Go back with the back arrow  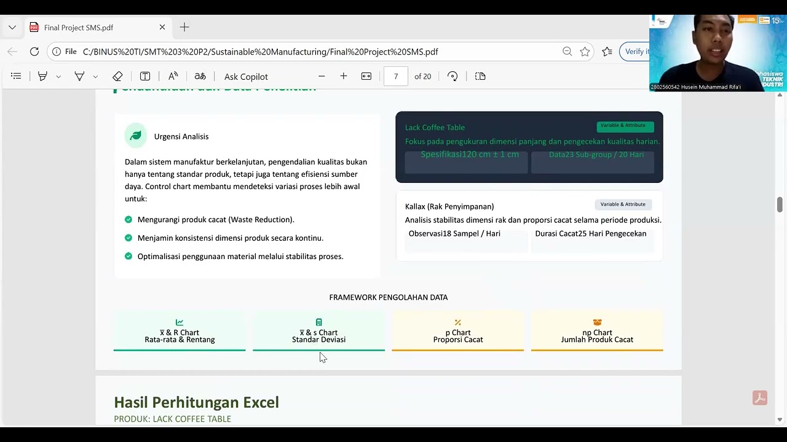(12, 52)
